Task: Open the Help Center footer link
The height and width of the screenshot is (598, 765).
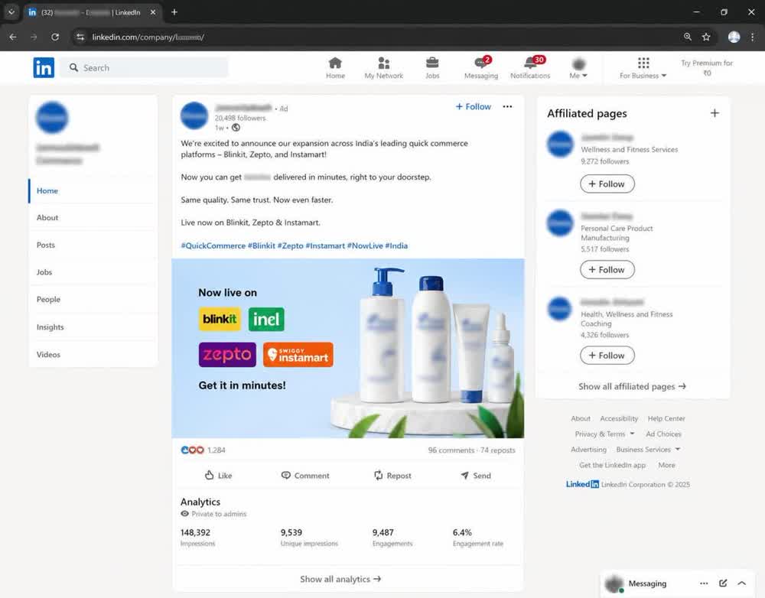Action: 666,418
